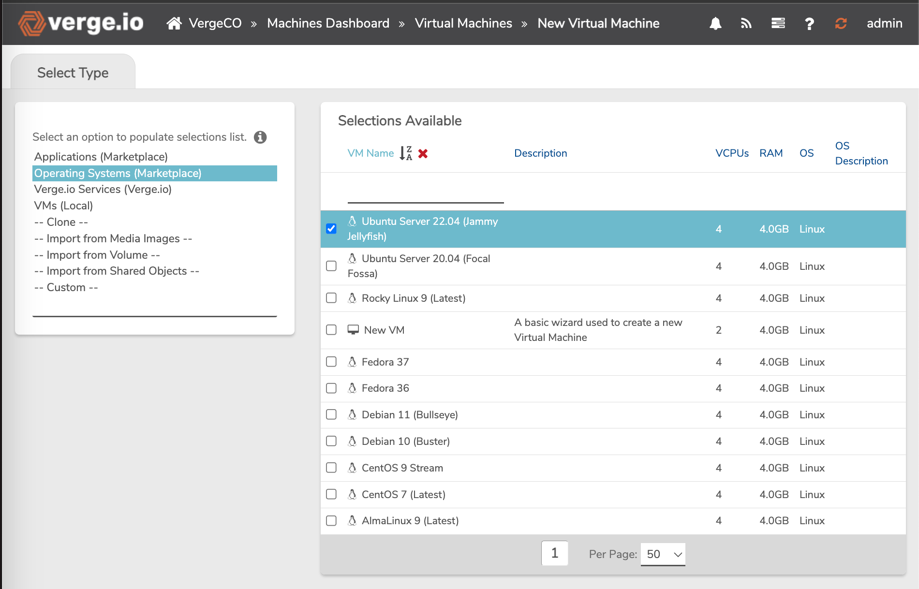Toggle the Z-A sort order icon

coord(406,153)
